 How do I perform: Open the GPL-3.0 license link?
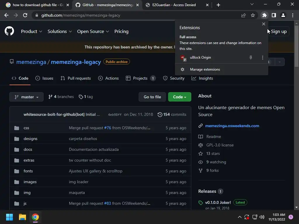(x=220, y=145)
